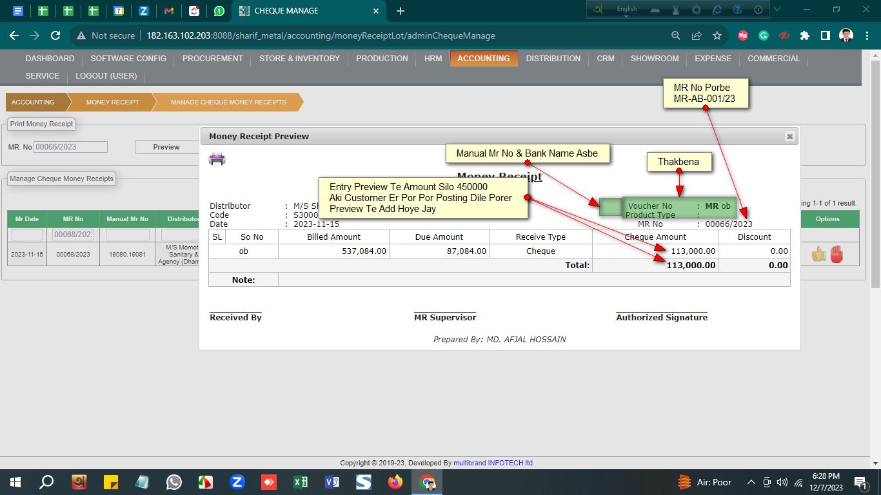Open the Zoom-style Z icon in the taskbar
This screenshot has height=495, width=881.
tap(237, 482)
